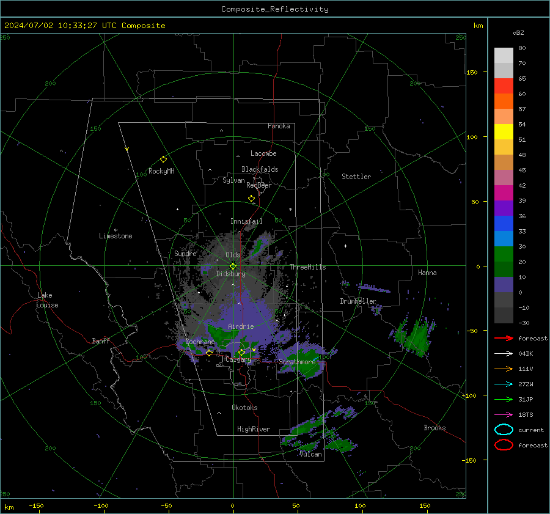Click the dBZ legend heading
Image resolution: width=550 pixels, height=514 pixels.
pyautogui.click(x=518, y=32)
